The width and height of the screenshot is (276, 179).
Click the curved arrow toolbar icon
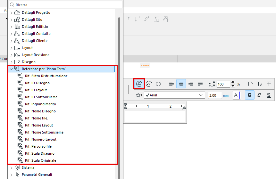pos(147,19)
